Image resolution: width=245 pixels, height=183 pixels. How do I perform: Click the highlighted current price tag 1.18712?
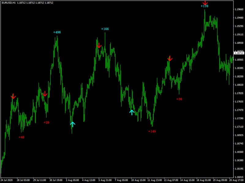pos(239,53)
